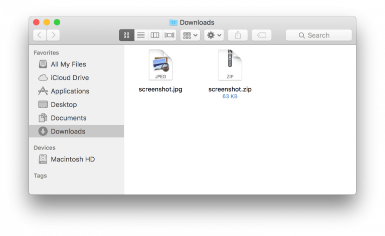385x236 pixels.
Task: Select the screenshot.jpg JPEG file icon
Action: click(x=160, y=65)
